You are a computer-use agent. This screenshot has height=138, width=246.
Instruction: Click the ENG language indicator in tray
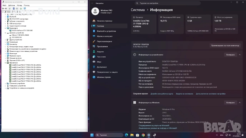[x=221, y=135]
